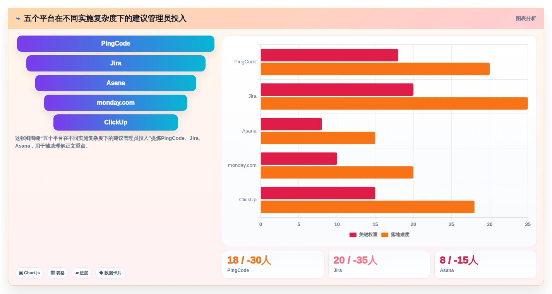Image resolution: width=552 pixels, height=294 pixels.
Task: Click the 进度 tag chip
Action: coord(82,273)
